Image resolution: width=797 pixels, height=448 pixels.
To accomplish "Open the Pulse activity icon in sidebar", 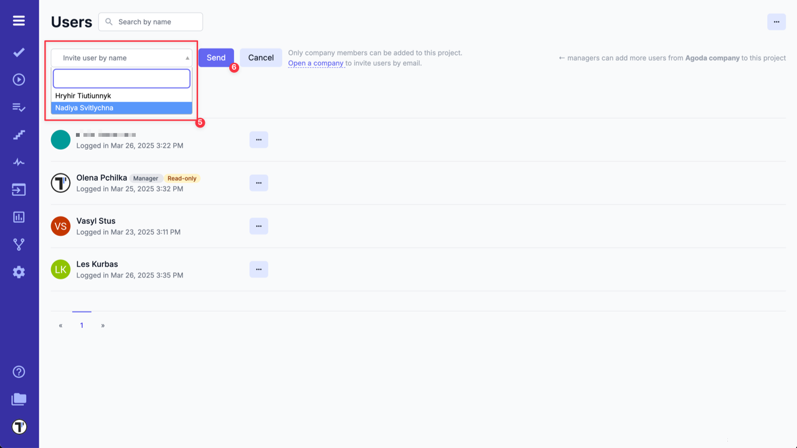I will (19, 162).
